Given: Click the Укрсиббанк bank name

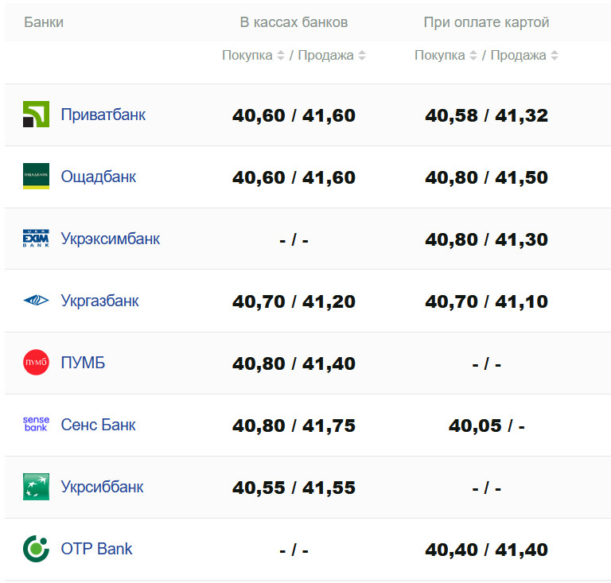Looking at the screenshot, I should pyautogui.click(x=103, y=487).
